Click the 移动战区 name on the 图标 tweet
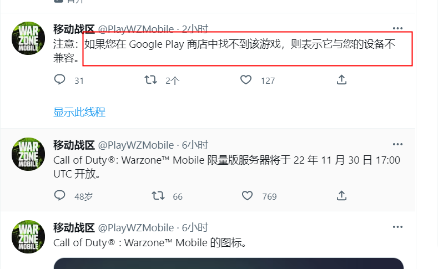Image resolution: width=438 pixels, height=269 pixels. point(74,228)
